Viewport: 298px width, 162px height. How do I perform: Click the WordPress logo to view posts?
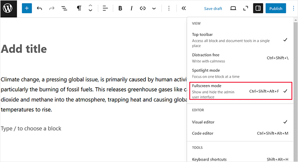click(x=9, y=9)
